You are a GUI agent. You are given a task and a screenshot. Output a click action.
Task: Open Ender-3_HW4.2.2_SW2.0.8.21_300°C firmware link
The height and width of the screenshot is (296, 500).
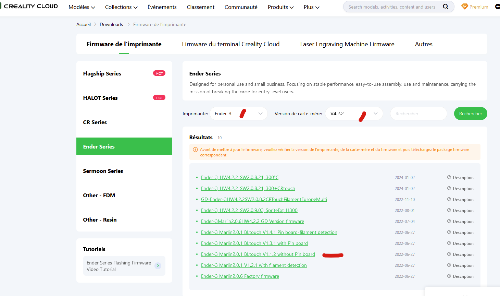[x=240, y=177]
